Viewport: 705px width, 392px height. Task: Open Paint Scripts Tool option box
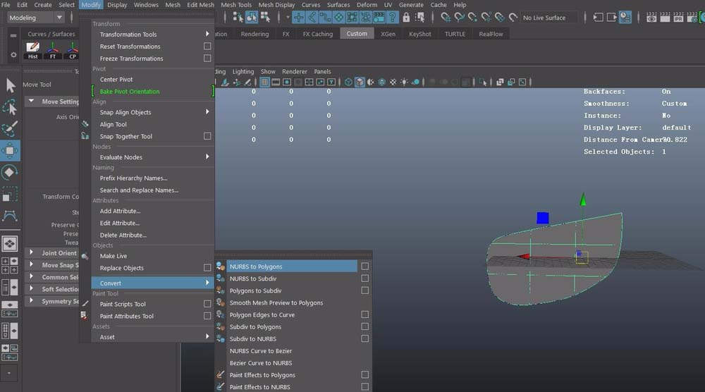(x=207, y=304)
